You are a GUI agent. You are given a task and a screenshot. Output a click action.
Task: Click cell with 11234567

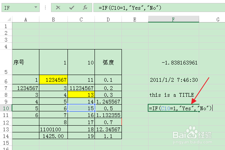pos(81,88)
